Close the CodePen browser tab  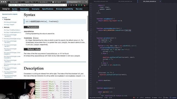tap(35, 2)
